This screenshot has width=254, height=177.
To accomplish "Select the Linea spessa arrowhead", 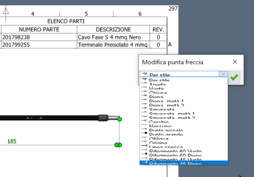I will pos(184,147).
